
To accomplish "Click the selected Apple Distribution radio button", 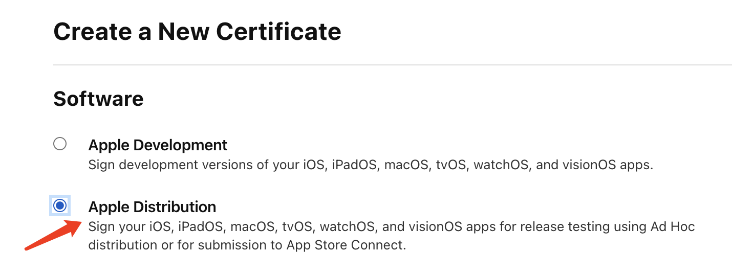I will point(60,205).
